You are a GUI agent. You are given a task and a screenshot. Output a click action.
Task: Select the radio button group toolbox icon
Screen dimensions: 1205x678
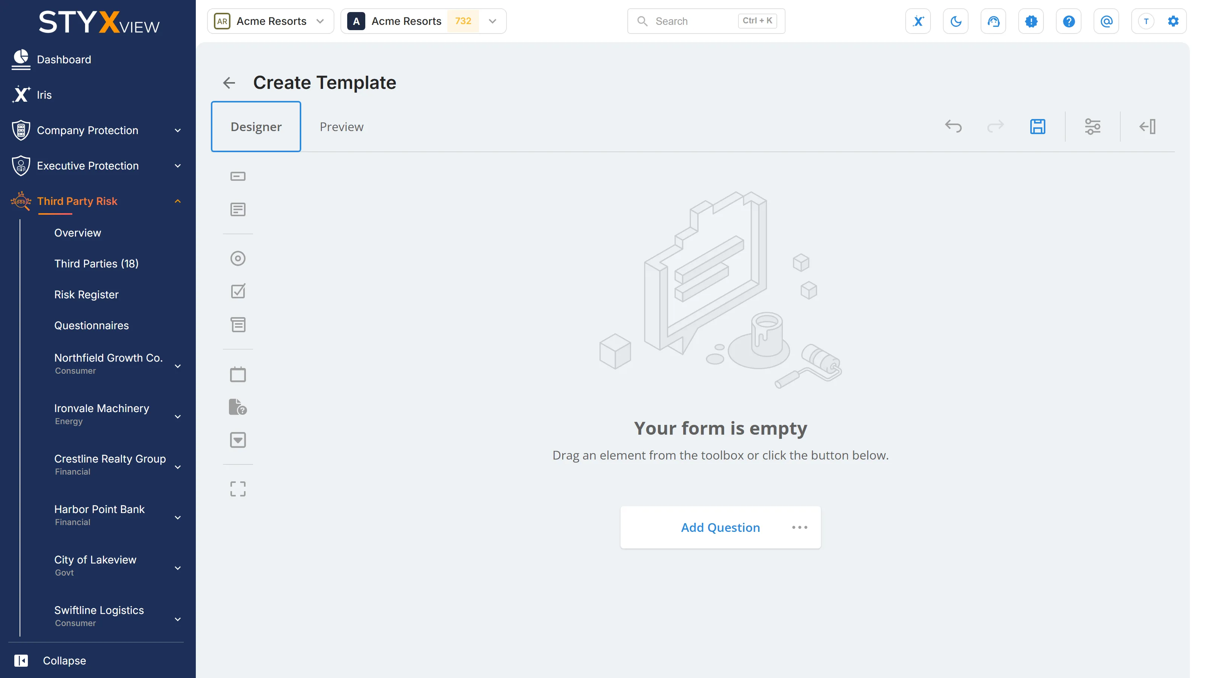tap(238, 258)
